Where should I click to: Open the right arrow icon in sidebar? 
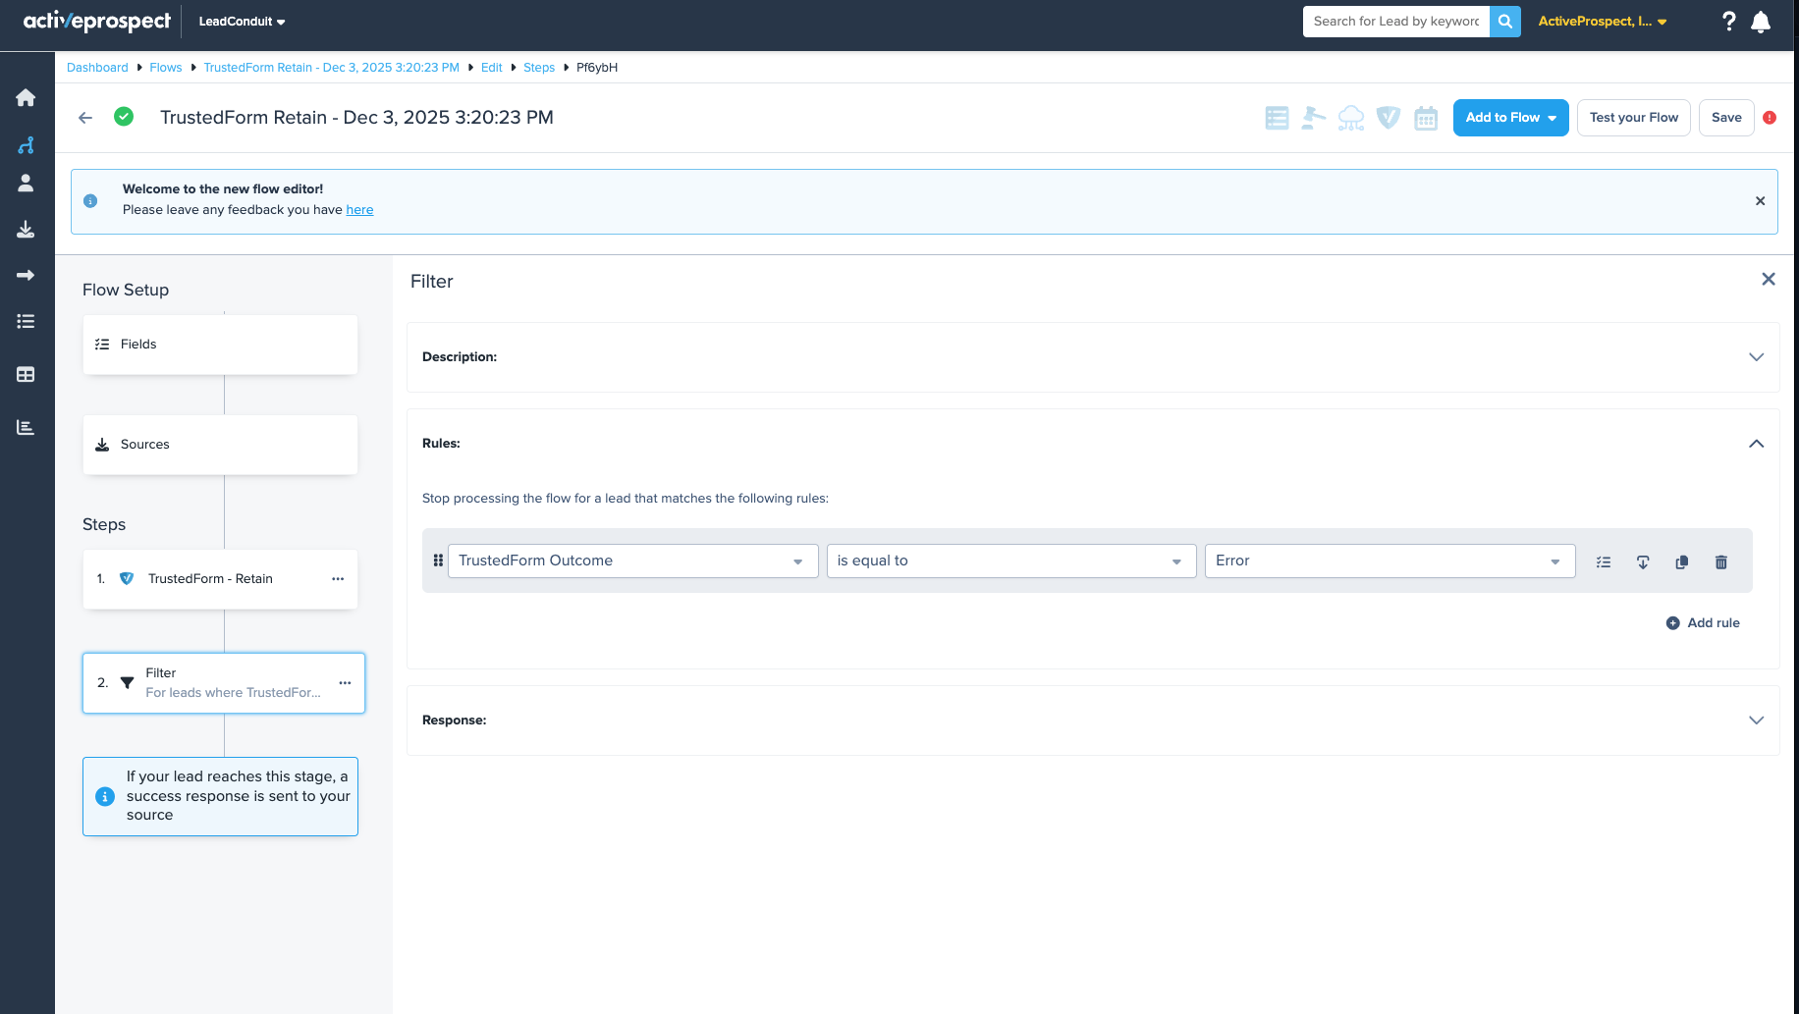coord(26,275)
